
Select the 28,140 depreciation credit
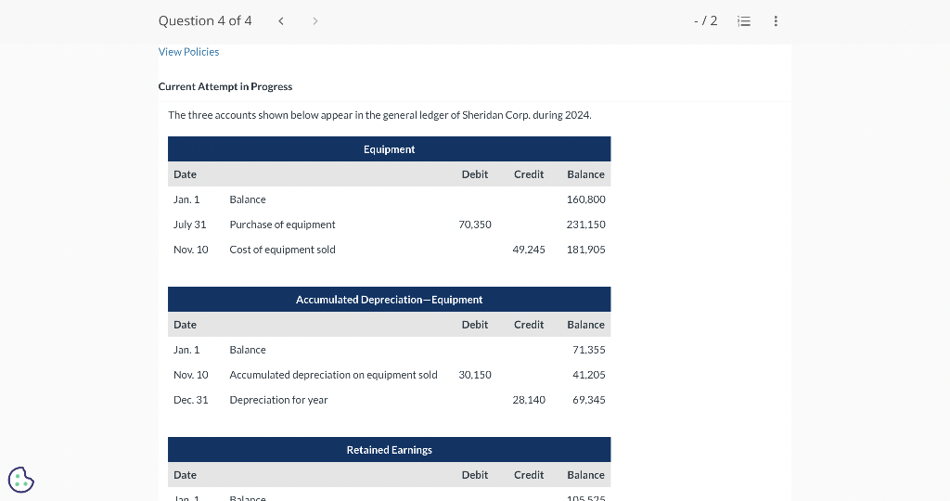pyautogui.click(x=529, y=400)
